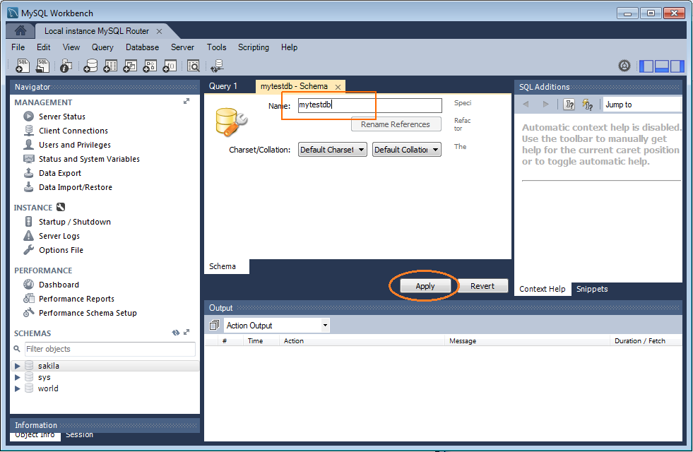Open the File menu
Viewport: 693px width, 452px height.
click(18, 47)
